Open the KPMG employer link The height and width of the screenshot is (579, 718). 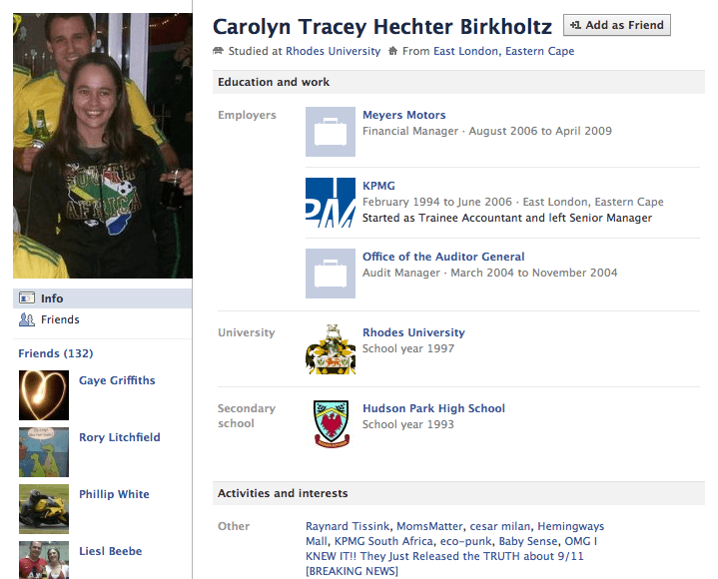(378, 186)
